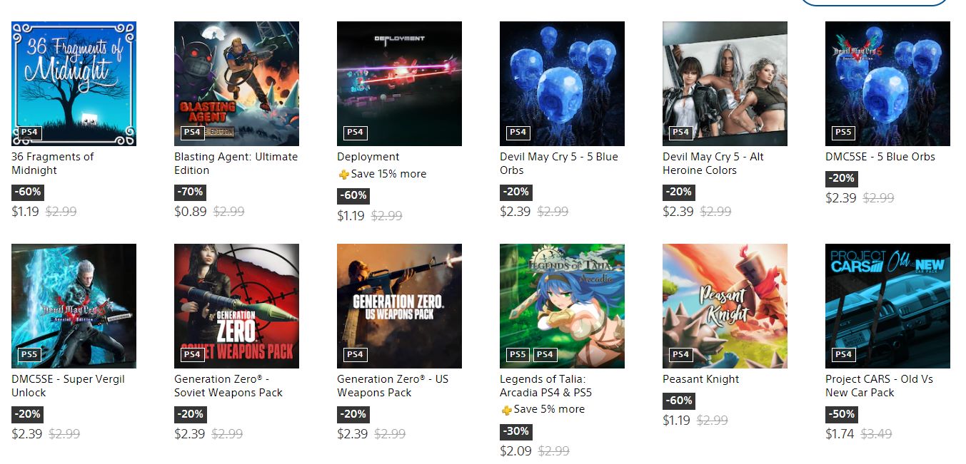Click the PS5 badge on DMC5SE 5 Blue Orbs

[843, 133]
